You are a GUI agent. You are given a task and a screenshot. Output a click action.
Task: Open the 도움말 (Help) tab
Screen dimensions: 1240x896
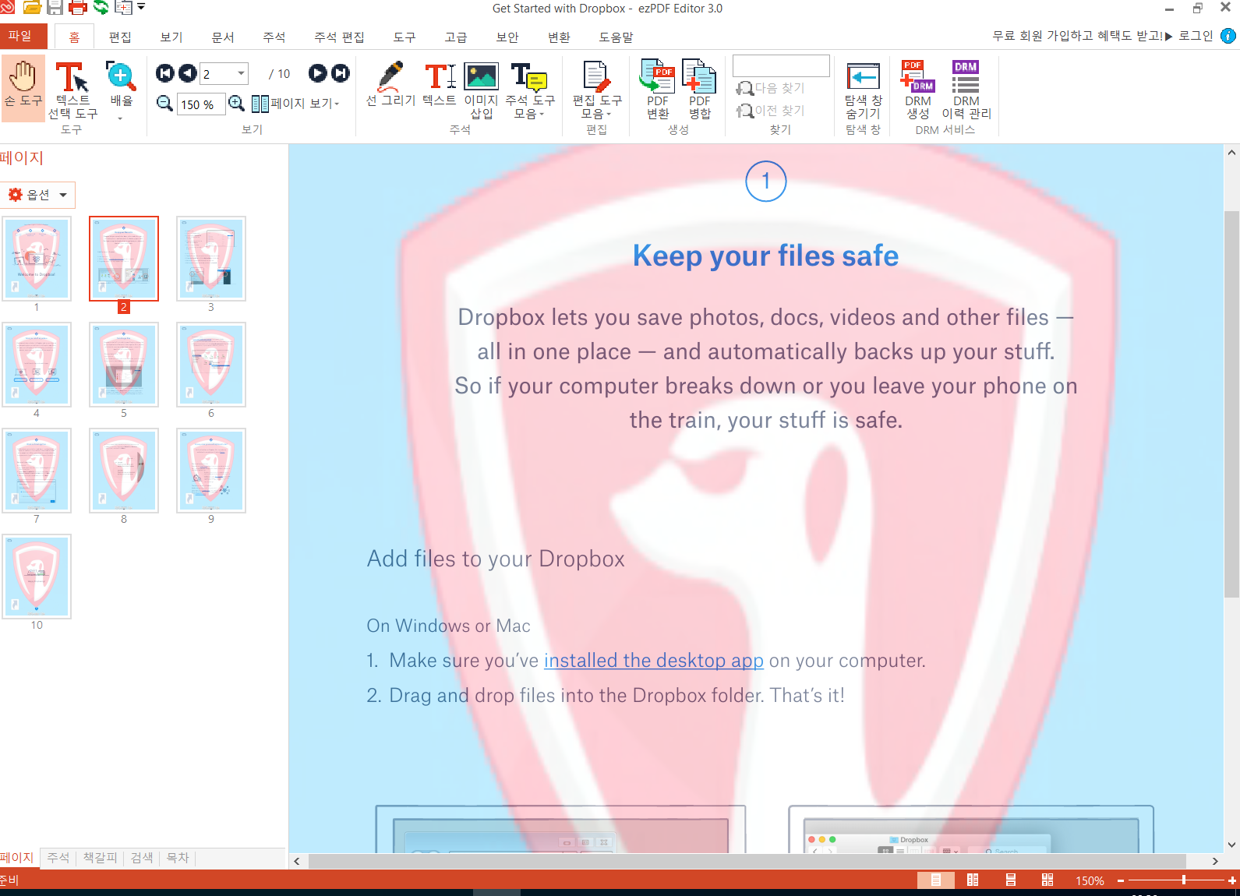coord(616,37)
